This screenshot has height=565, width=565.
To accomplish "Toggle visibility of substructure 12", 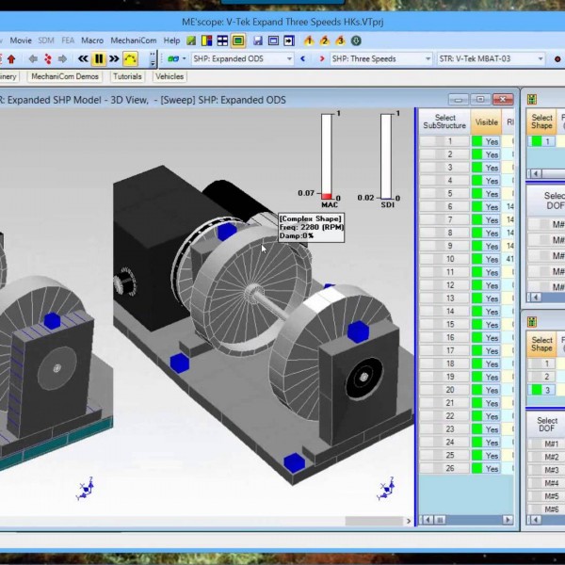I will (487, 285).
